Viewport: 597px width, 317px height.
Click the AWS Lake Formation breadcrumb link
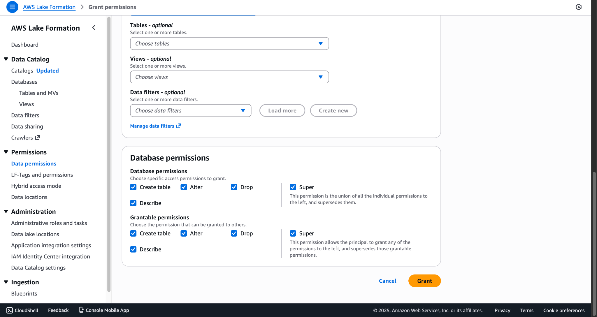49,7
